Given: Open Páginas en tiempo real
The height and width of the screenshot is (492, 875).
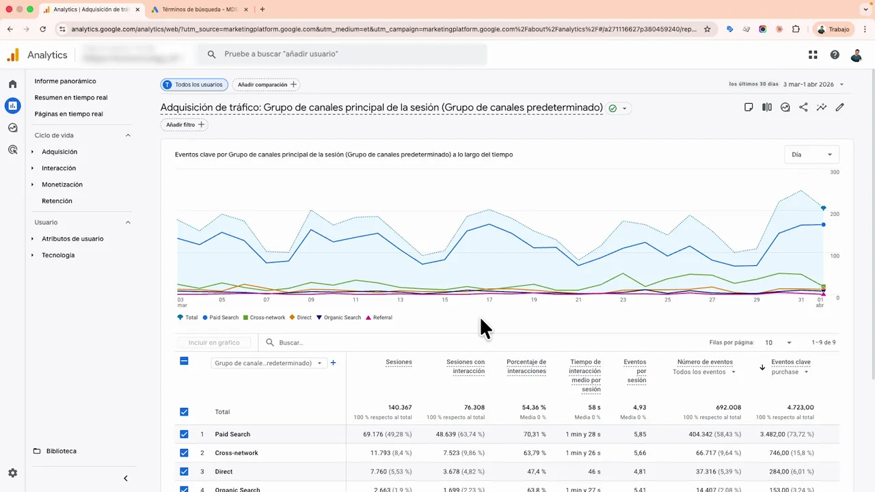Looking at the screenshot, I should point(69,113).
